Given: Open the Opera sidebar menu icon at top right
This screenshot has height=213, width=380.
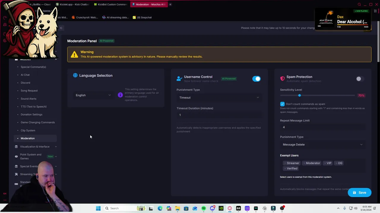Looking at the screenshot, I should [x=375, y=11].
